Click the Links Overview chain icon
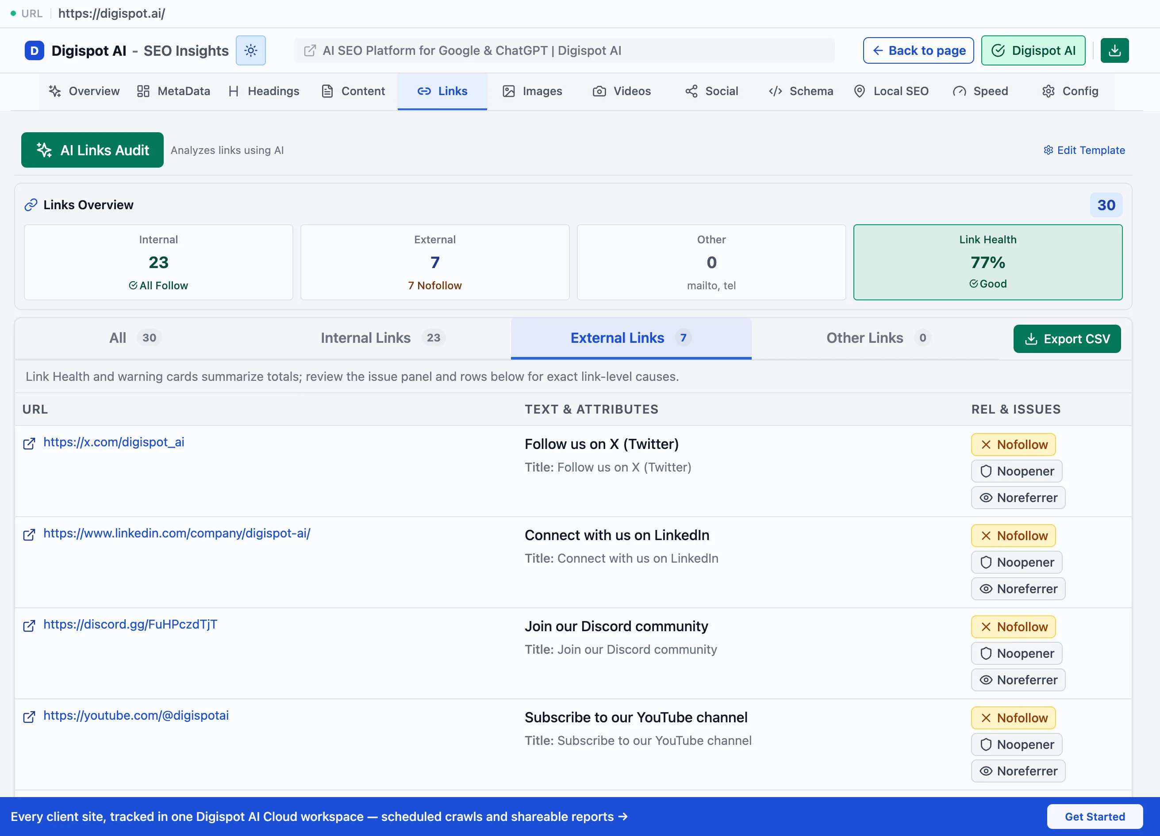The width and height of the screenshot is (1160, 836). click(x=31, y=205)
